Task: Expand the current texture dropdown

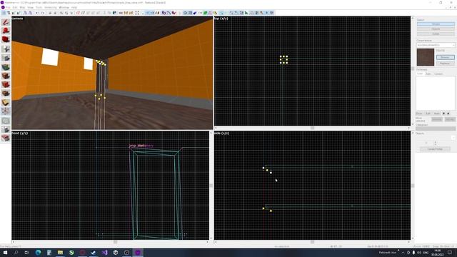Action: pos(453,45)
